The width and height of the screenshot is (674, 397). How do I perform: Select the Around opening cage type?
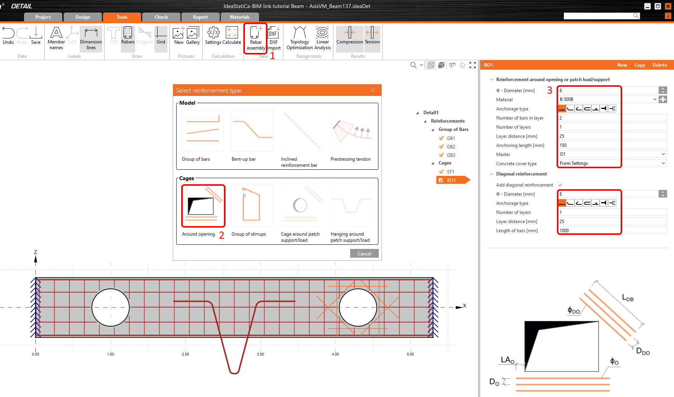point(203,206)
